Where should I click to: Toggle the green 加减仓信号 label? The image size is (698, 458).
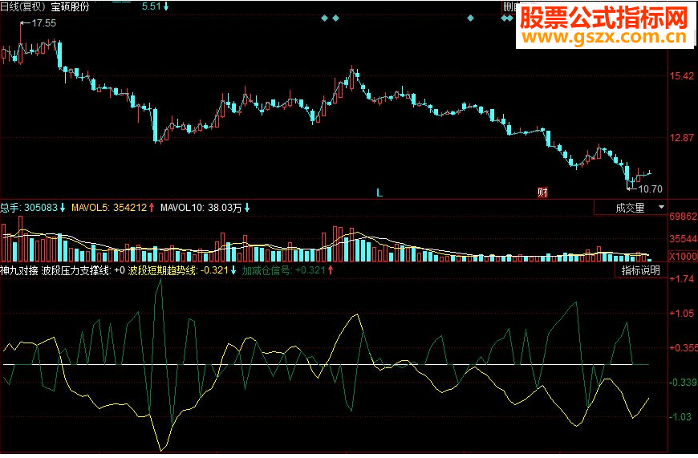coord(267,270)
